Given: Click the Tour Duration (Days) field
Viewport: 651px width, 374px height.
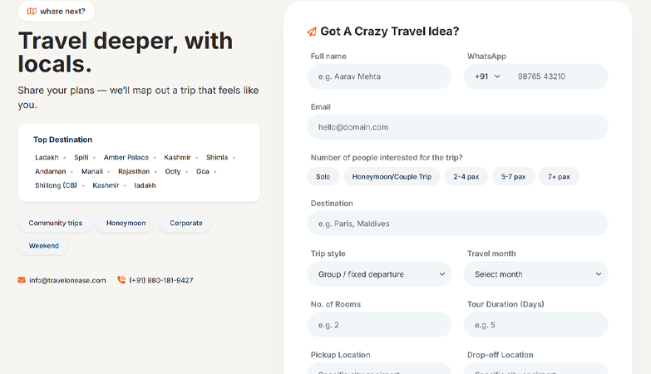Looking at the screenshot, I should [x=535, y=325].
